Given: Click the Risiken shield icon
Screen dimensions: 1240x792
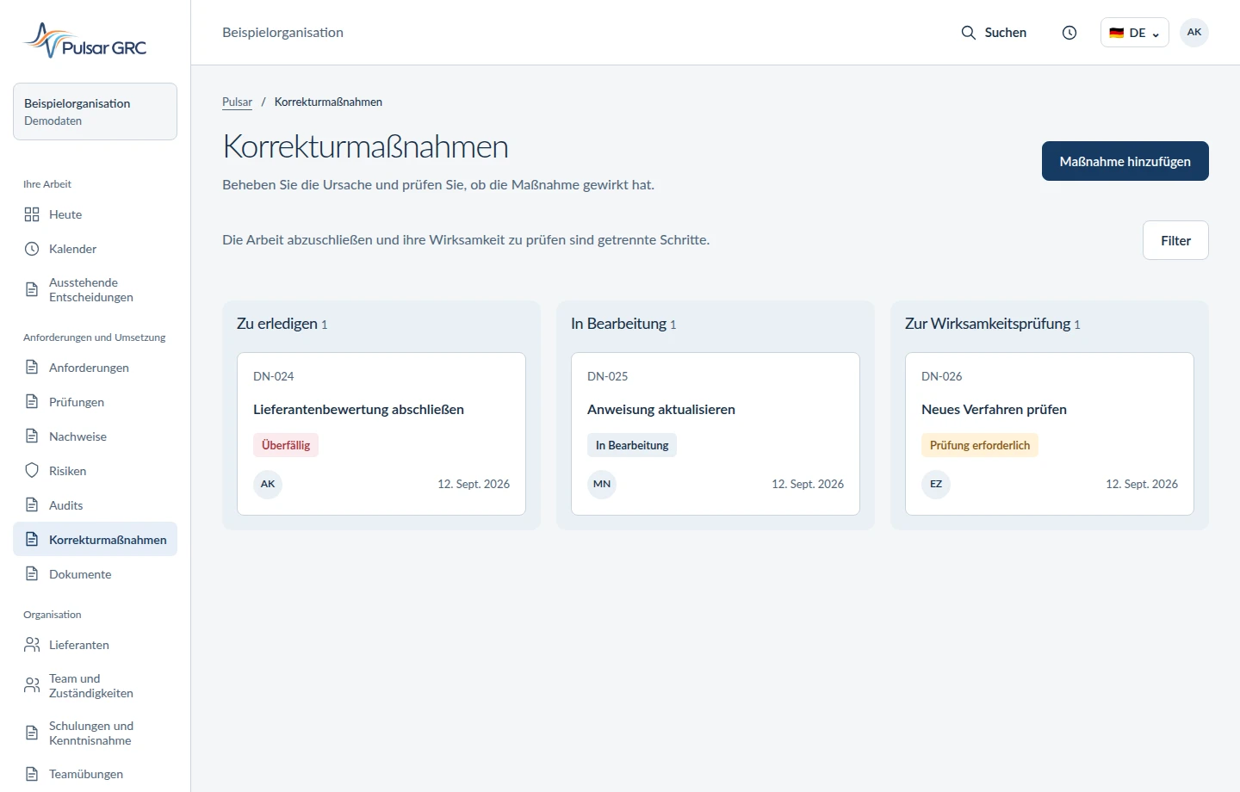Looking at the screenshot, I should click(32, 471).
